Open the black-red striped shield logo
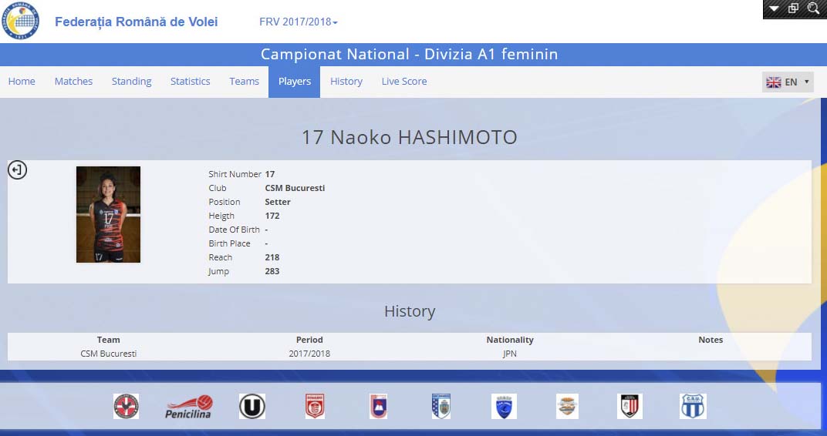Viewport: 827px width, 436px height. 630,407
